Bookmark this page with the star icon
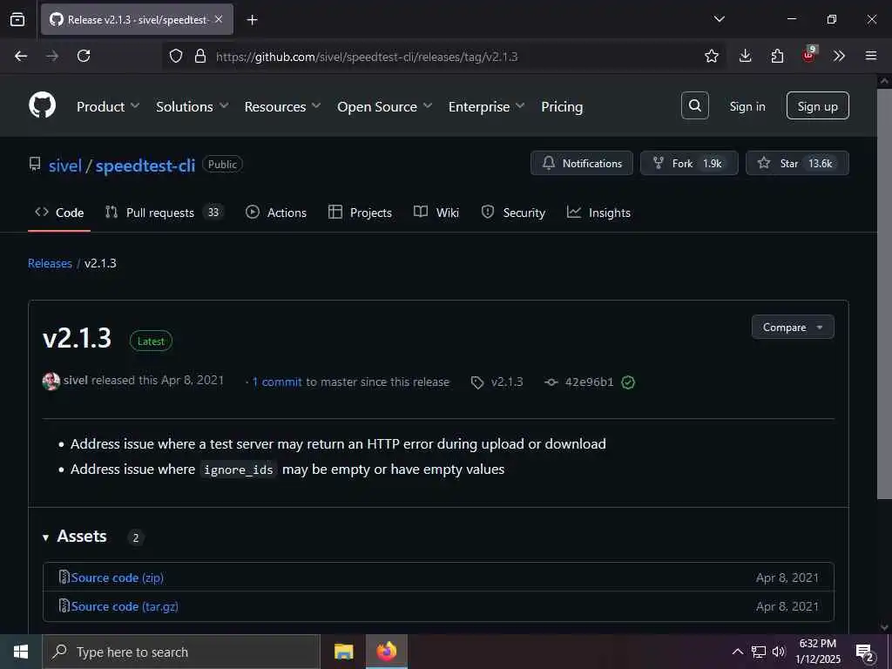This screenshot has width=892, height=669. tap(711, 56)
